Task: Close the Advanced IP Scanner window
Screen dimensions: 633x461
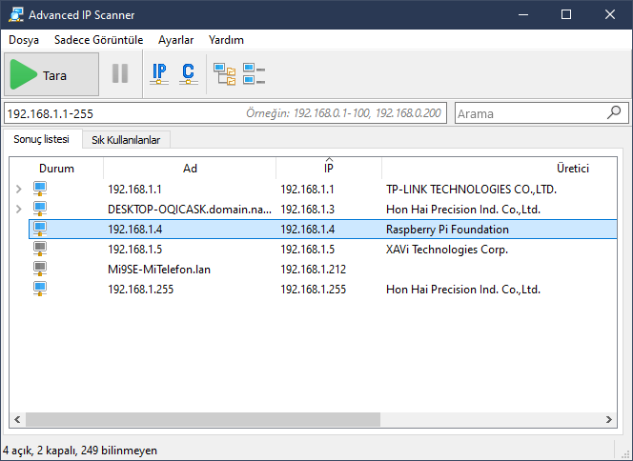Action: (x=609, y=14)
